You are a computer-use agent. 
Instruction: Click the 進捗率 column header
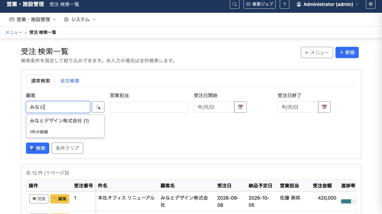click(x=348, y=185)
